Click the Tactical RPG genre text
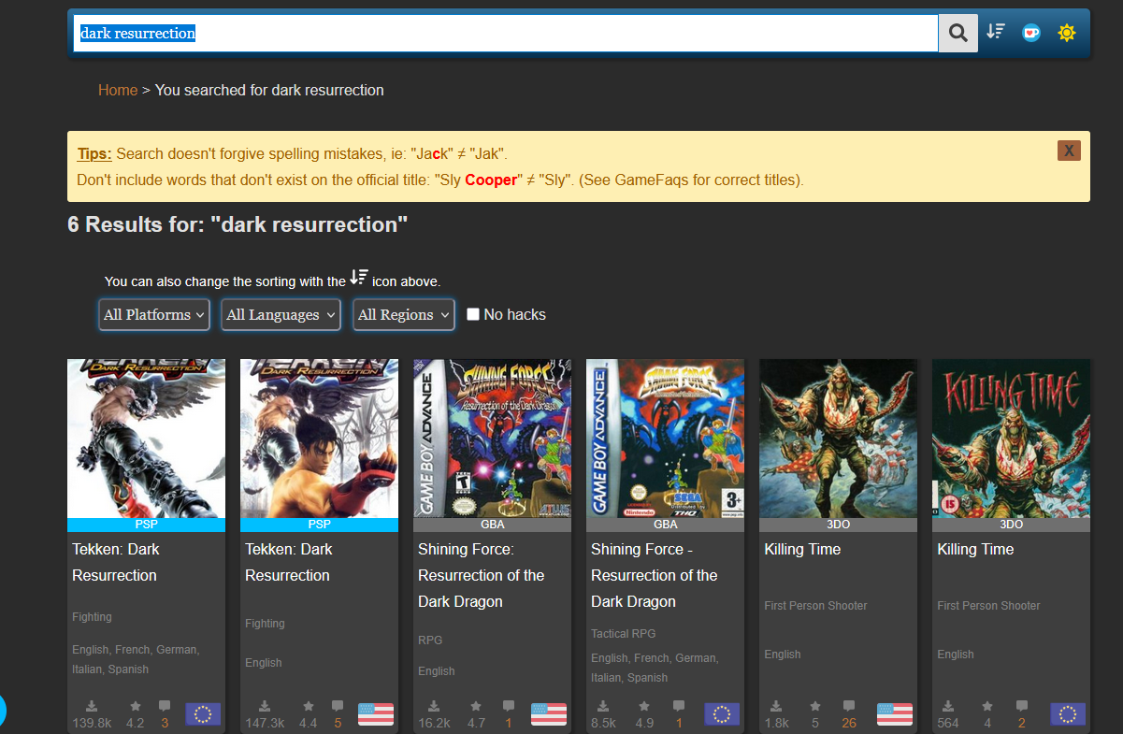Image resolution: width=1123 pixels, height=734 pixels. tap(624, 634)
